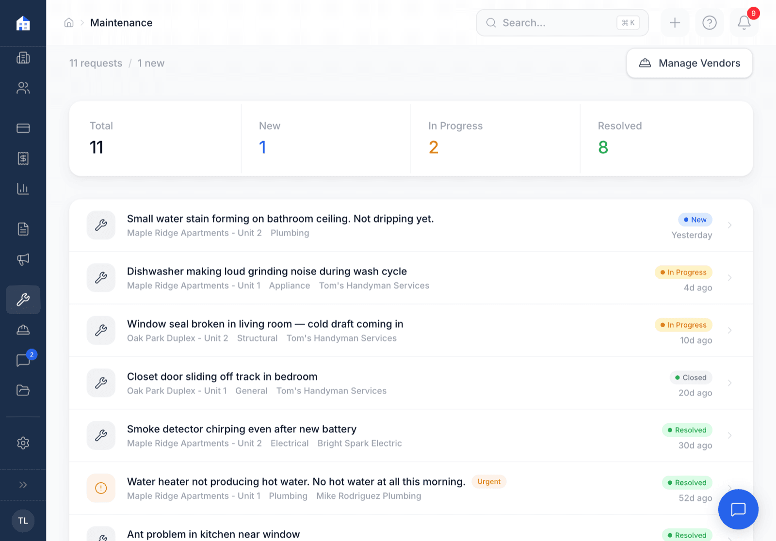
Task: Click the bell notifications icon
Action: (x=744, y=22)
